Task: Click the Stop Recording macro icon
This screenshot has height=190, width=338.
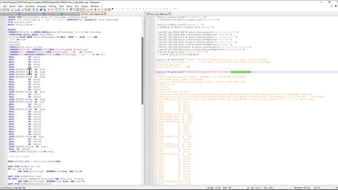Action: [99, 9]
